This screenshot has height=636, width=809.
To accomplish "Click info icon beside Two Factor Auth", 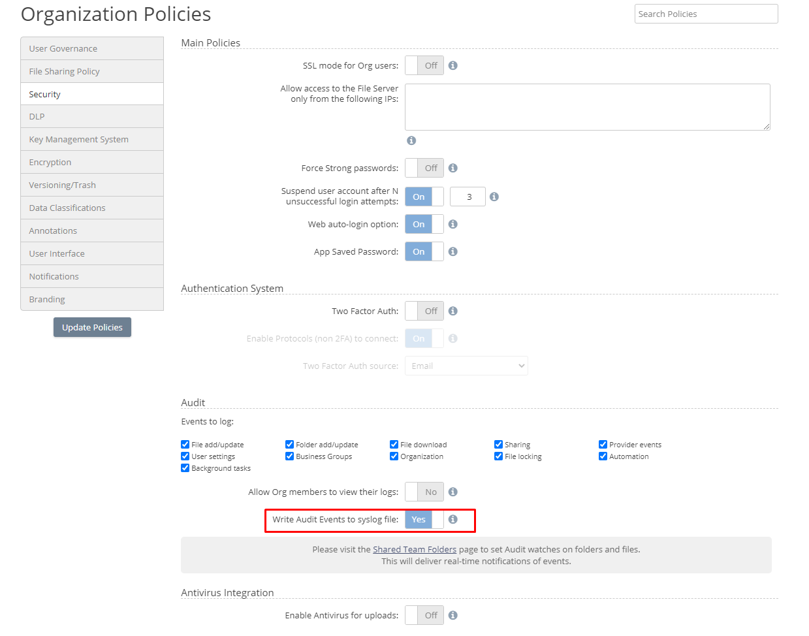I will (x=452, y=311).
